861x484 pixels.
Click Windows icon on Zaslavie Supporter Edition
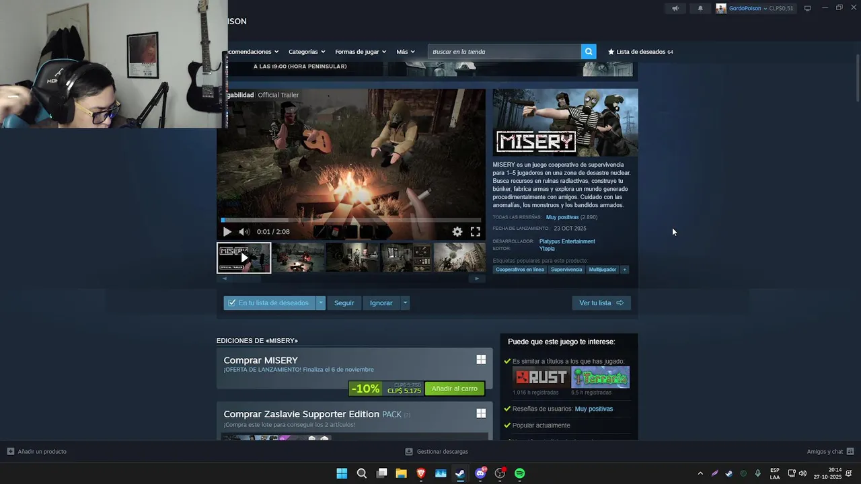(481, 413)
